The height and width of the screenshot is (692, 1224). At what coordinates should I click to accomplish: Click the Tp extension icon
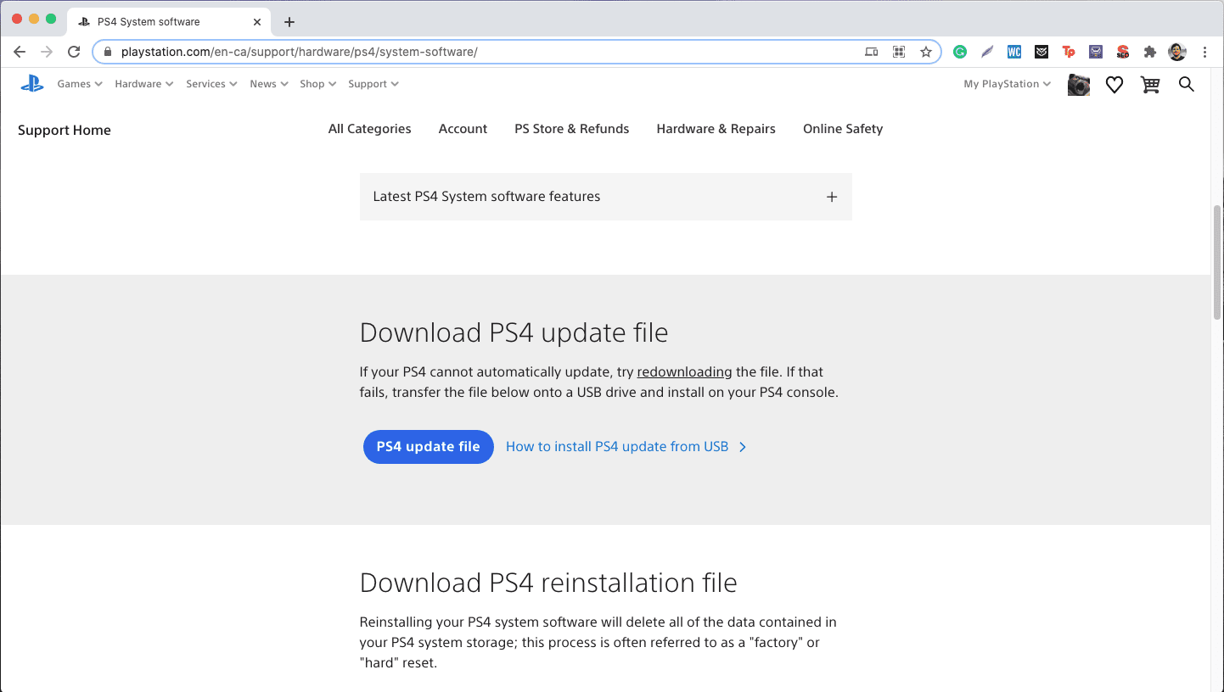point(1069,52)
